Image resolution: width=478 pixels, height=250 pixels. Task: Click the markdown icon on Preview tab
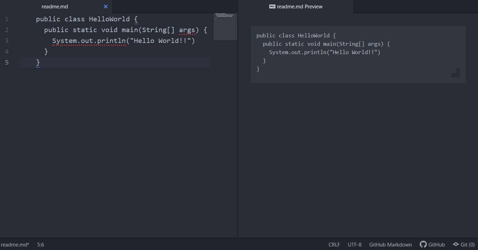coord(272,7)
